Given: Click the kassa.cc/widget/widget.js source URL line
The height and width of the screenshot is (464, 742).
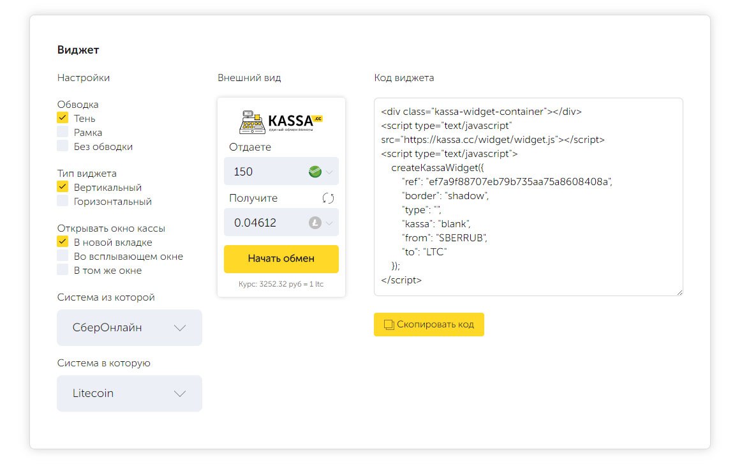Looking at the screenshot, I should click(x=493, y=140).
